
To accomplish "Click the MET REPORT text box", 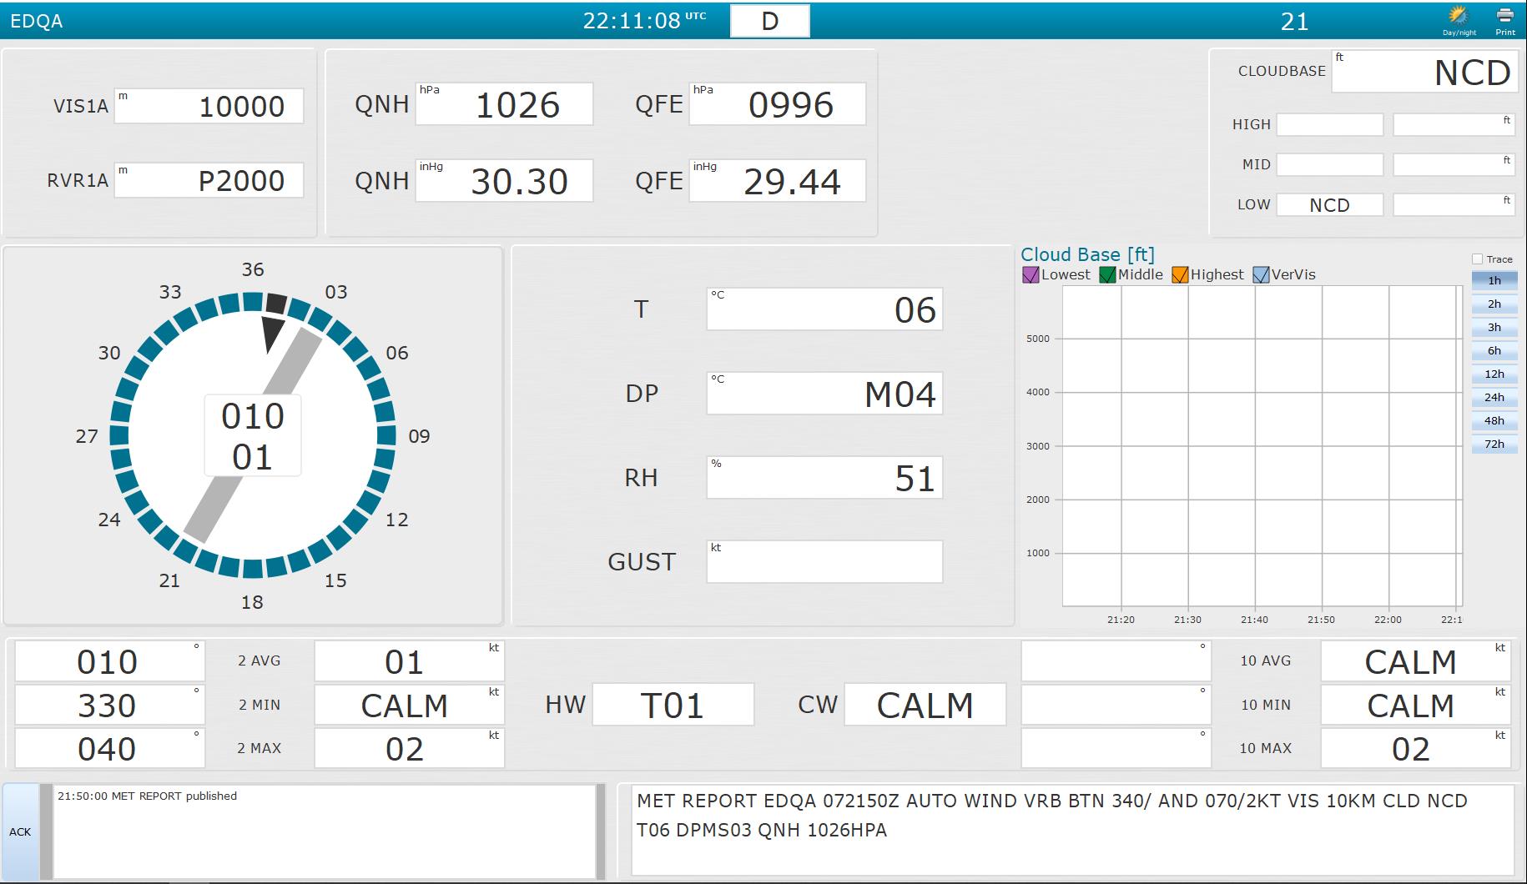I will click(x=1071, y=830).
